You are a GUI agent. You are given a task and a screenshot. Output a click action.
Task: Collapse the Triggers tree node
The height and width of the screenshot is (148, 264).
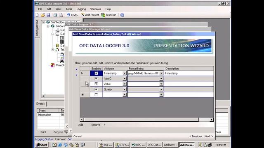point(53,50)
